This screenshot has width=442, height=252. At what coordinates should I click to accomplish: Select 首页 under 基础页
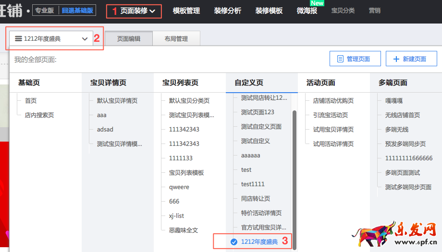click(31, 101)
